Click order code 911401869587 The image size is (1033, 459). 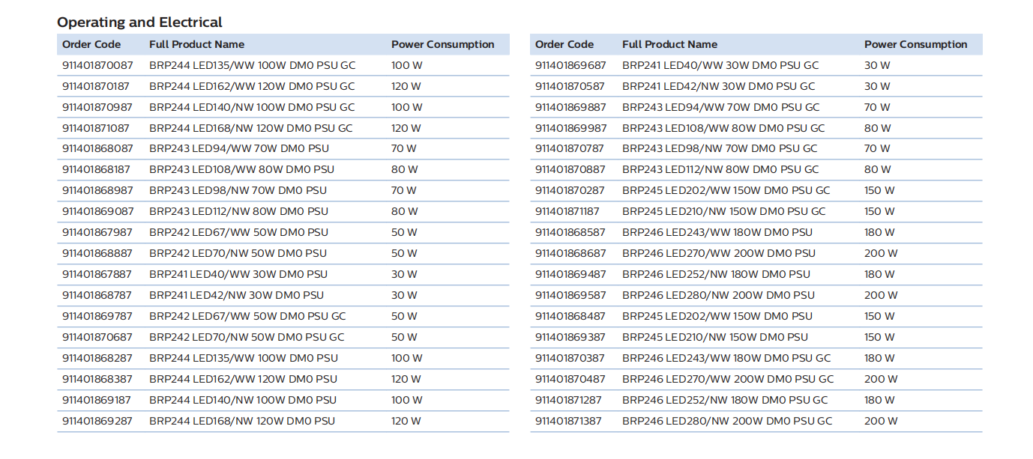coord(570,295)
